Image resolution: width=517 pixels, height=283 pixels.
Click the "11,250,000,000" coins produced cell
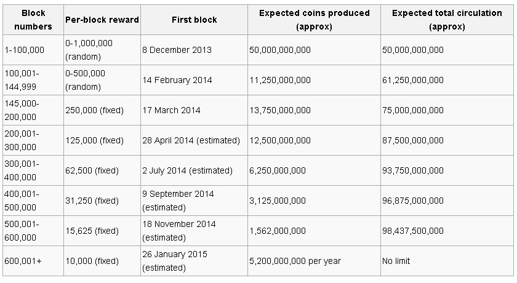tap(280, 80)
